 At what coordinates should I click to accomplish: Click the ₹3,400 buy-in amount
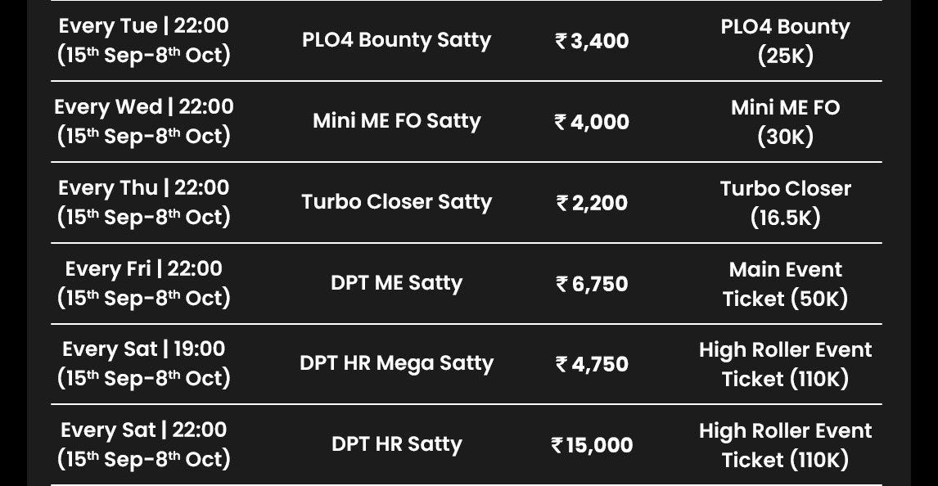tap(592, 41)
